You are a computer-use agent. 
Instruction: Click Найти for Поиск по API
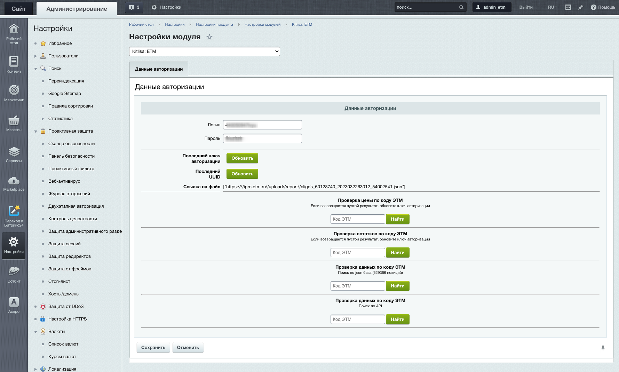pyautogui.click(x=397, y=319)
